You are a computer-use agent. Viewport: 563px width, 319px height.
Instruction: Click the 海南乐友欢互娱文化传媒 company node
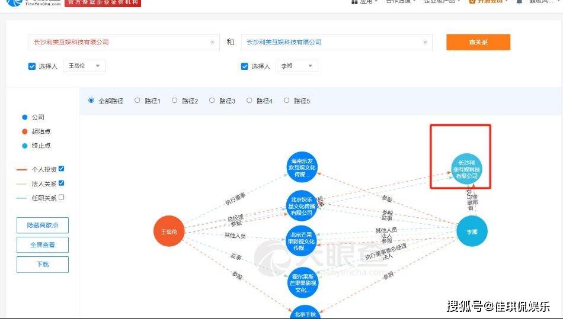302,167
